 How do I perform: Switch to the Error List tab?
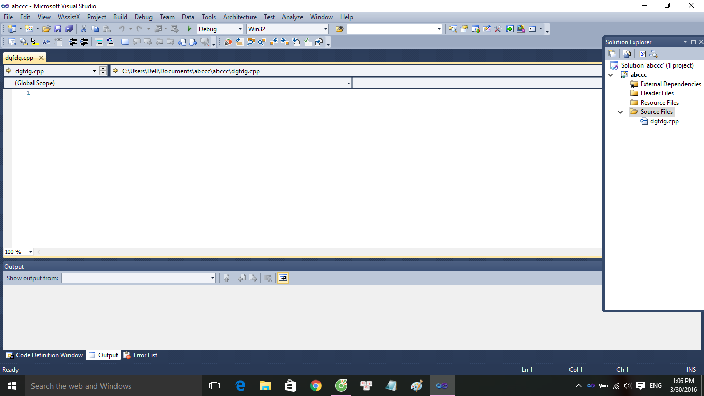tap(140, 355)
